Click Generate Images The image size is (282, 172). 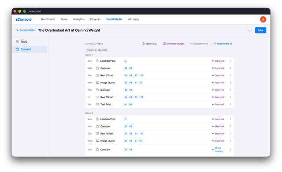[x=174, y=44]
